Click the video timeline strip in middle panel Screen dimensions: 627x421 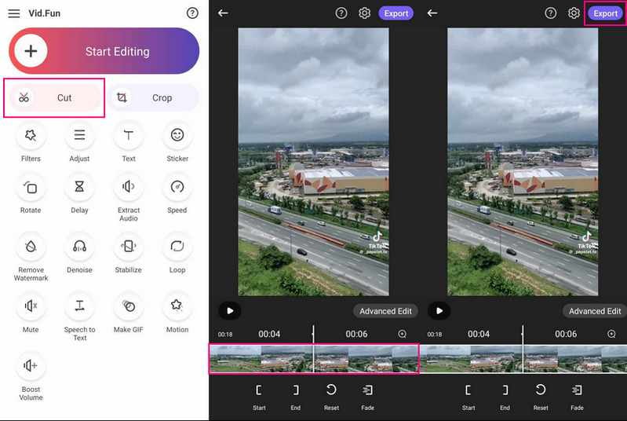pos(314,358)
